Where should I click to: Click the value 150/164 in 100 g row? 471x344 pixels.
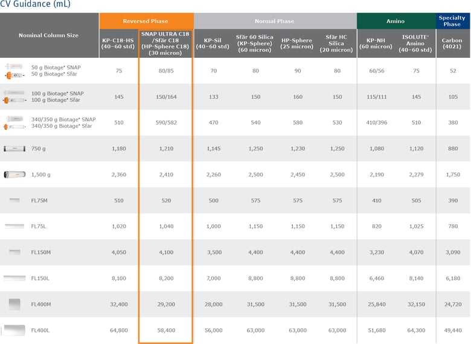pyautogui.click(x=166, y=97)
